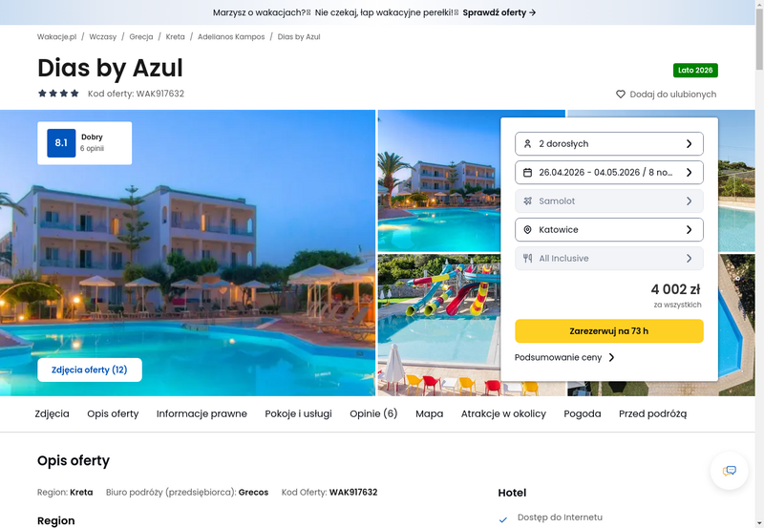764x528 pixels.
Task: Expand the 2 dorosłych travelers selector
Action: [609, 143]
